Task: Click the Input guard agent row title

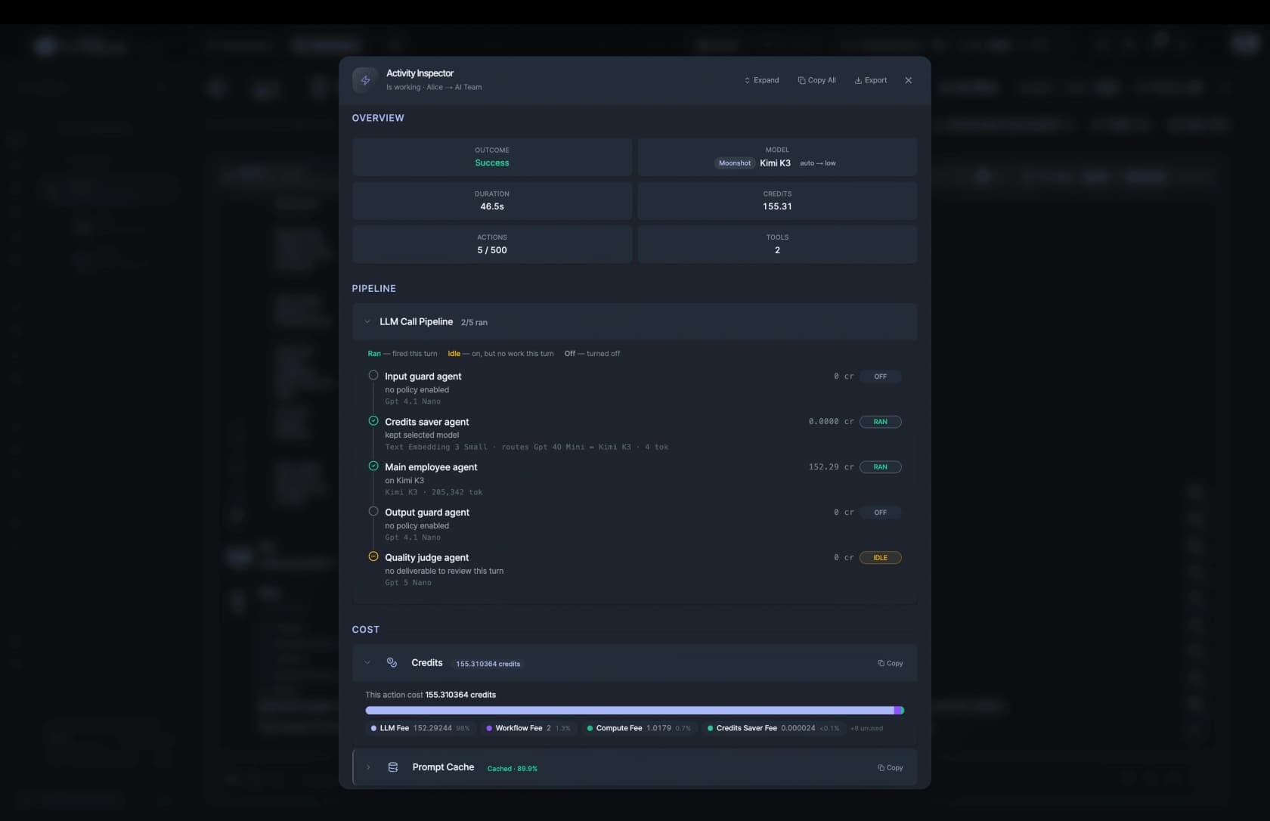Action: tap(423, 376)
